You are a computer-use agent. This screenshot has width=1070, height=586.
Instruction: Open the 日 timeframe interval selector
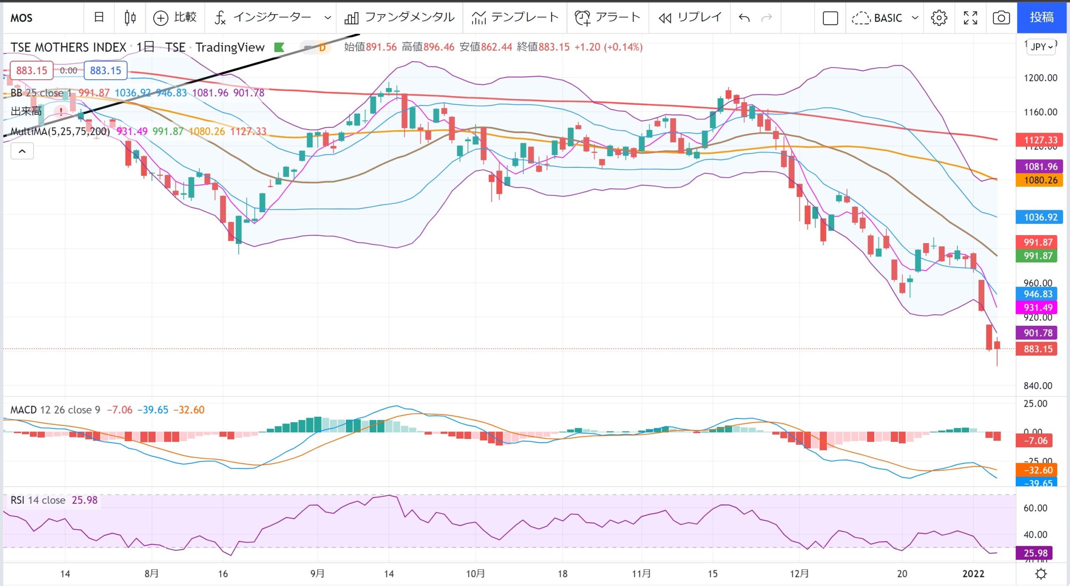[99, 18]
